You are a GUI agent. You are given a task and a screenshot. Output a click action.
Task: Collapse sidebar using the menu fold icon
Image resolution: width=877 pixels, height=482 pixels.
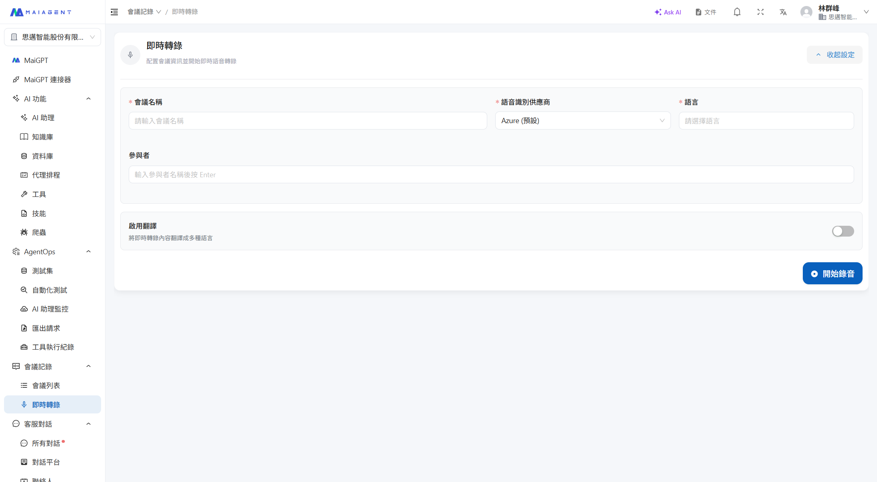coord(114,12)
